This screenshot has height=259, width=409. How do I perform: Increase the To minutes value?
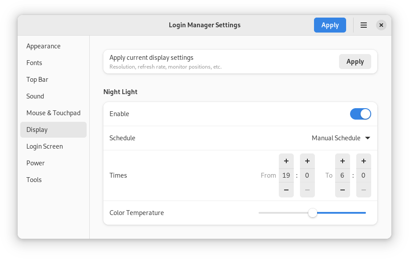pyautogui.click(x=364, y=161)
